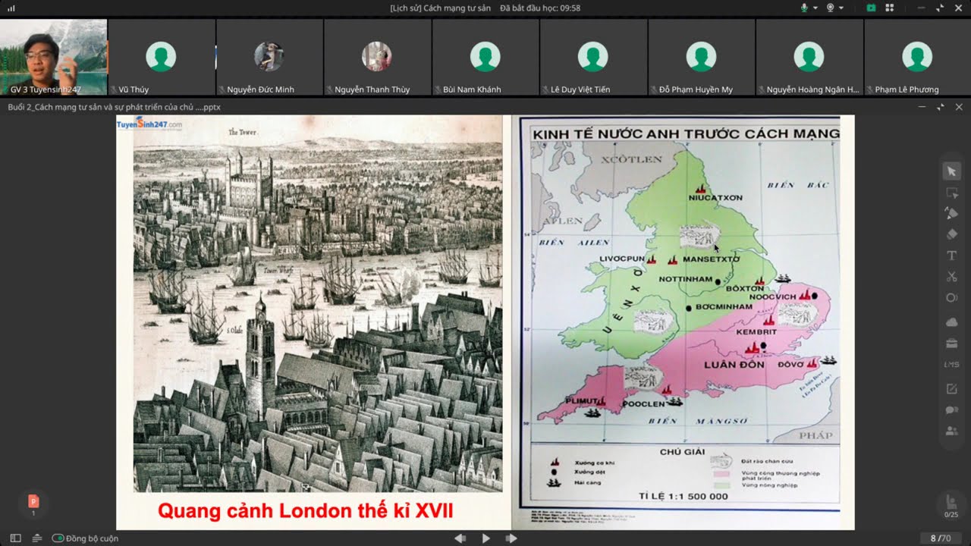Select the Text tool
The image size is (971, 546).
[951, 256]
